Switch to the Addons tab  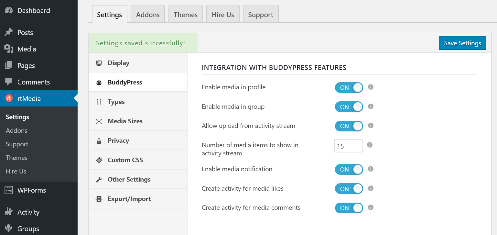(x=147, y=14)
